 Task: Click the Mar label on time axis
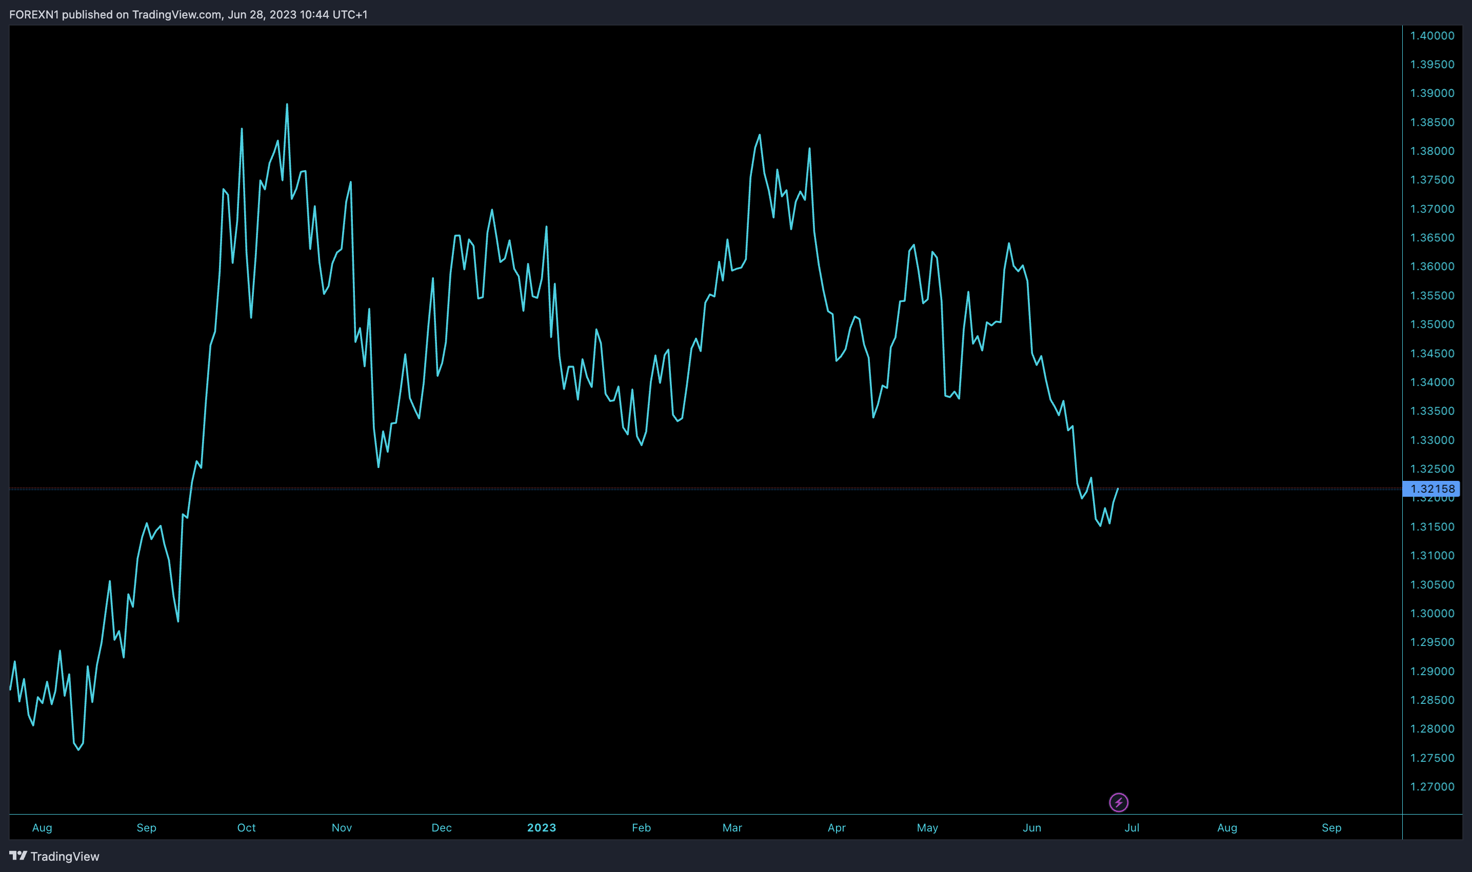tap(732, 827)
